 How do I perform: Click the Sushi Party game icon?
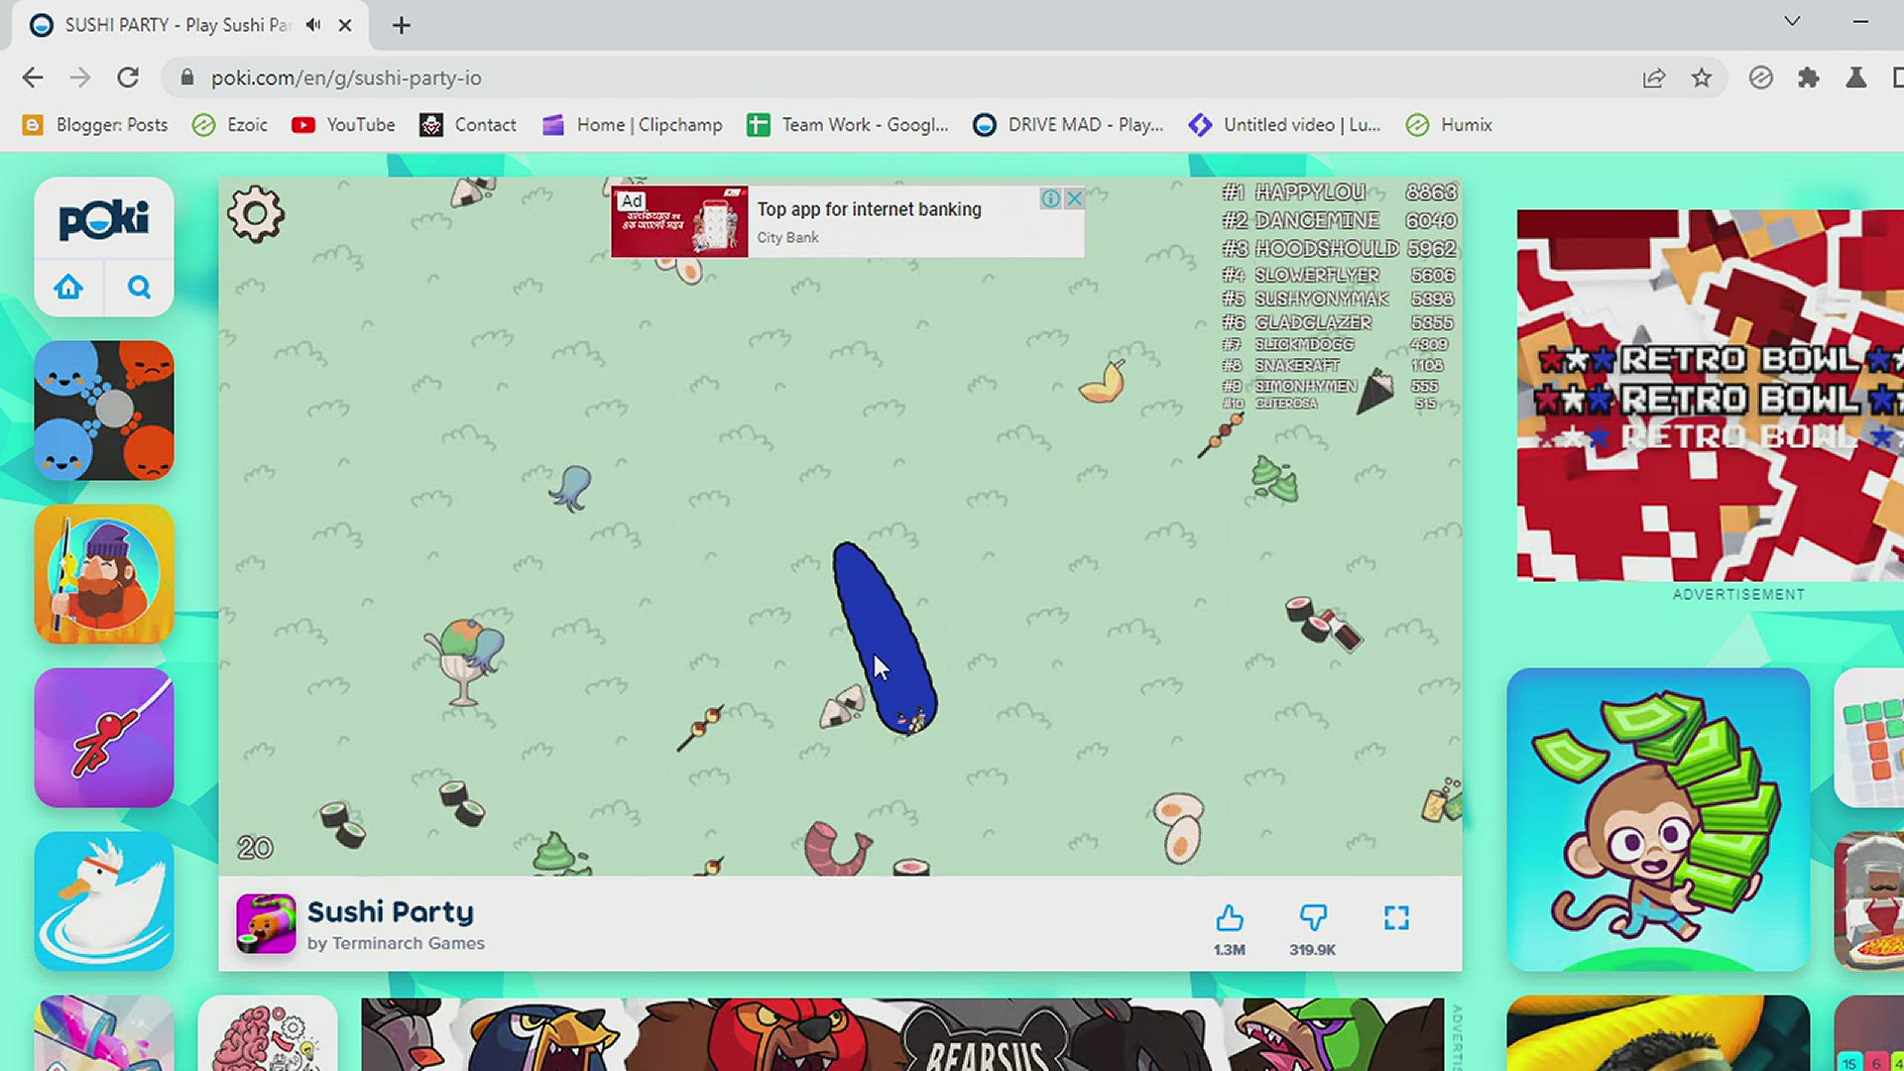point(266,923)
